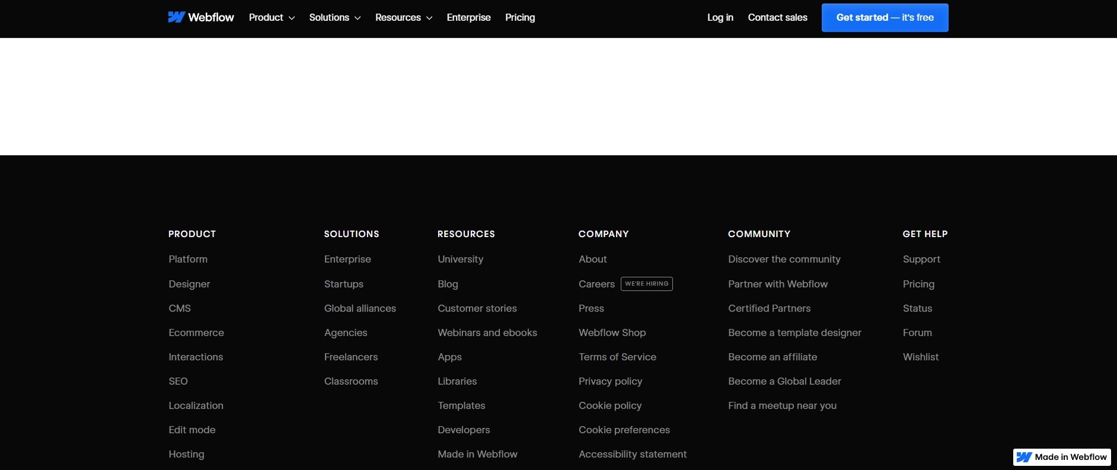Browse Templates footer link
The height and width of the screenshot is (470, 1117).
[x=461, y=405]
